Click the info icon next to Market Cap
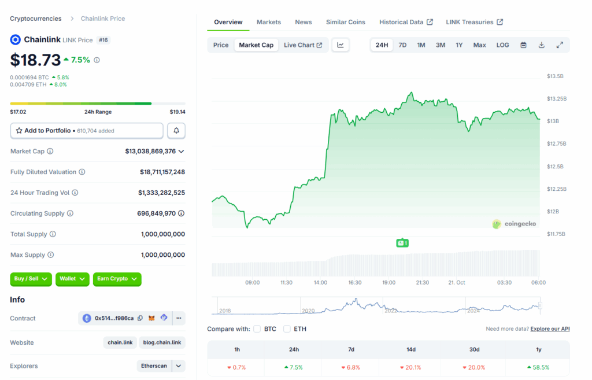 [x=50, y=152]
